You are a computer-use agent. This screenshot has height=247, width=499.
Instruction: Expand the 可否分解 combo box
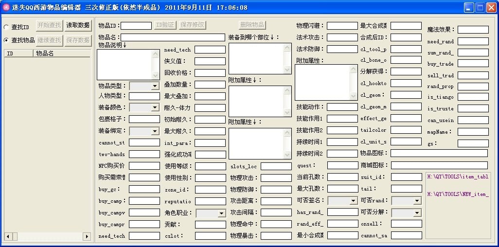click(x=417, y=213)
